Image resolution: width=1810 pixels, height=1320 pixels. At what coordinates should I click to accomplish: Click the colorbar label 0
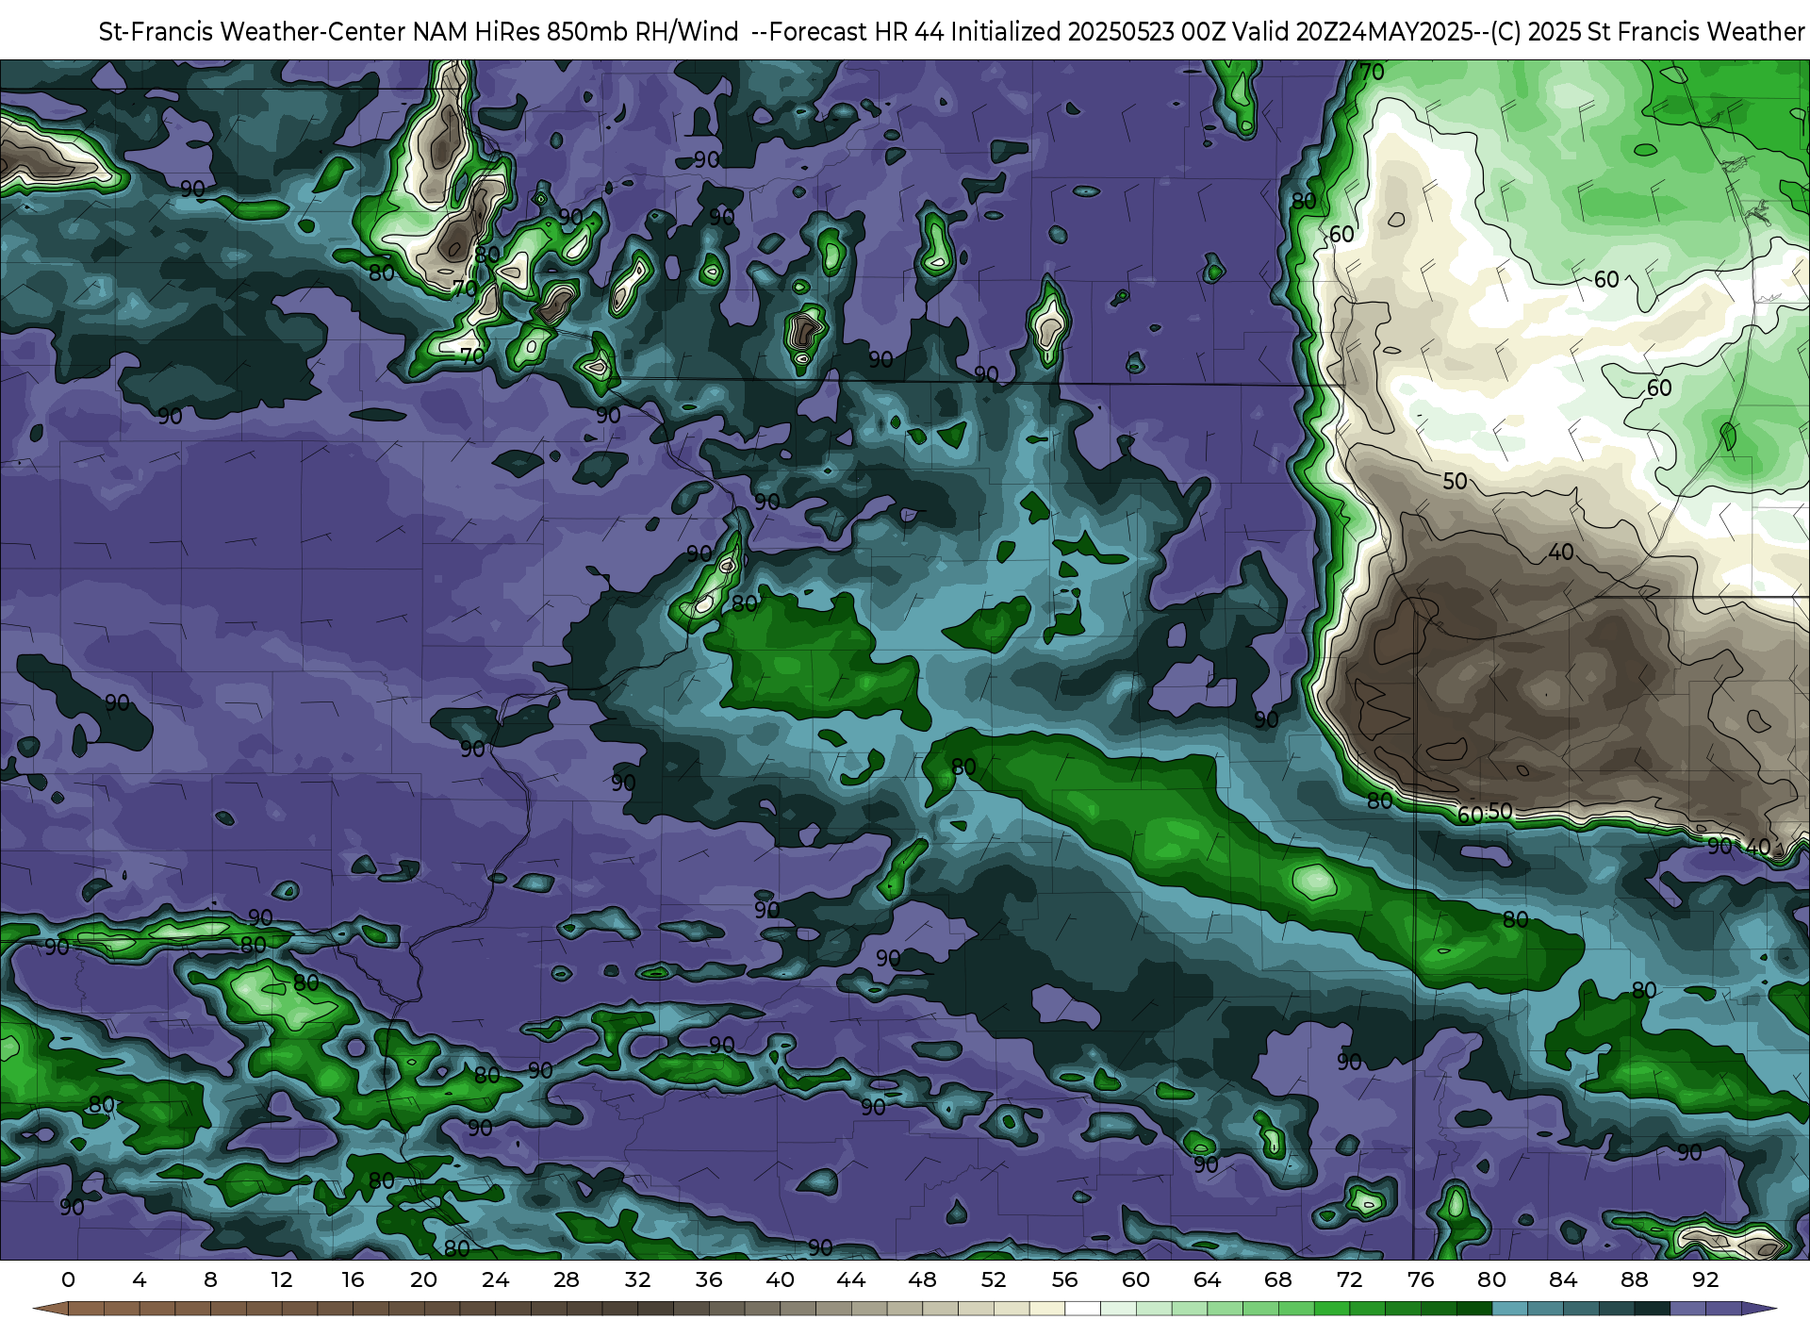tap(68, 1279)
